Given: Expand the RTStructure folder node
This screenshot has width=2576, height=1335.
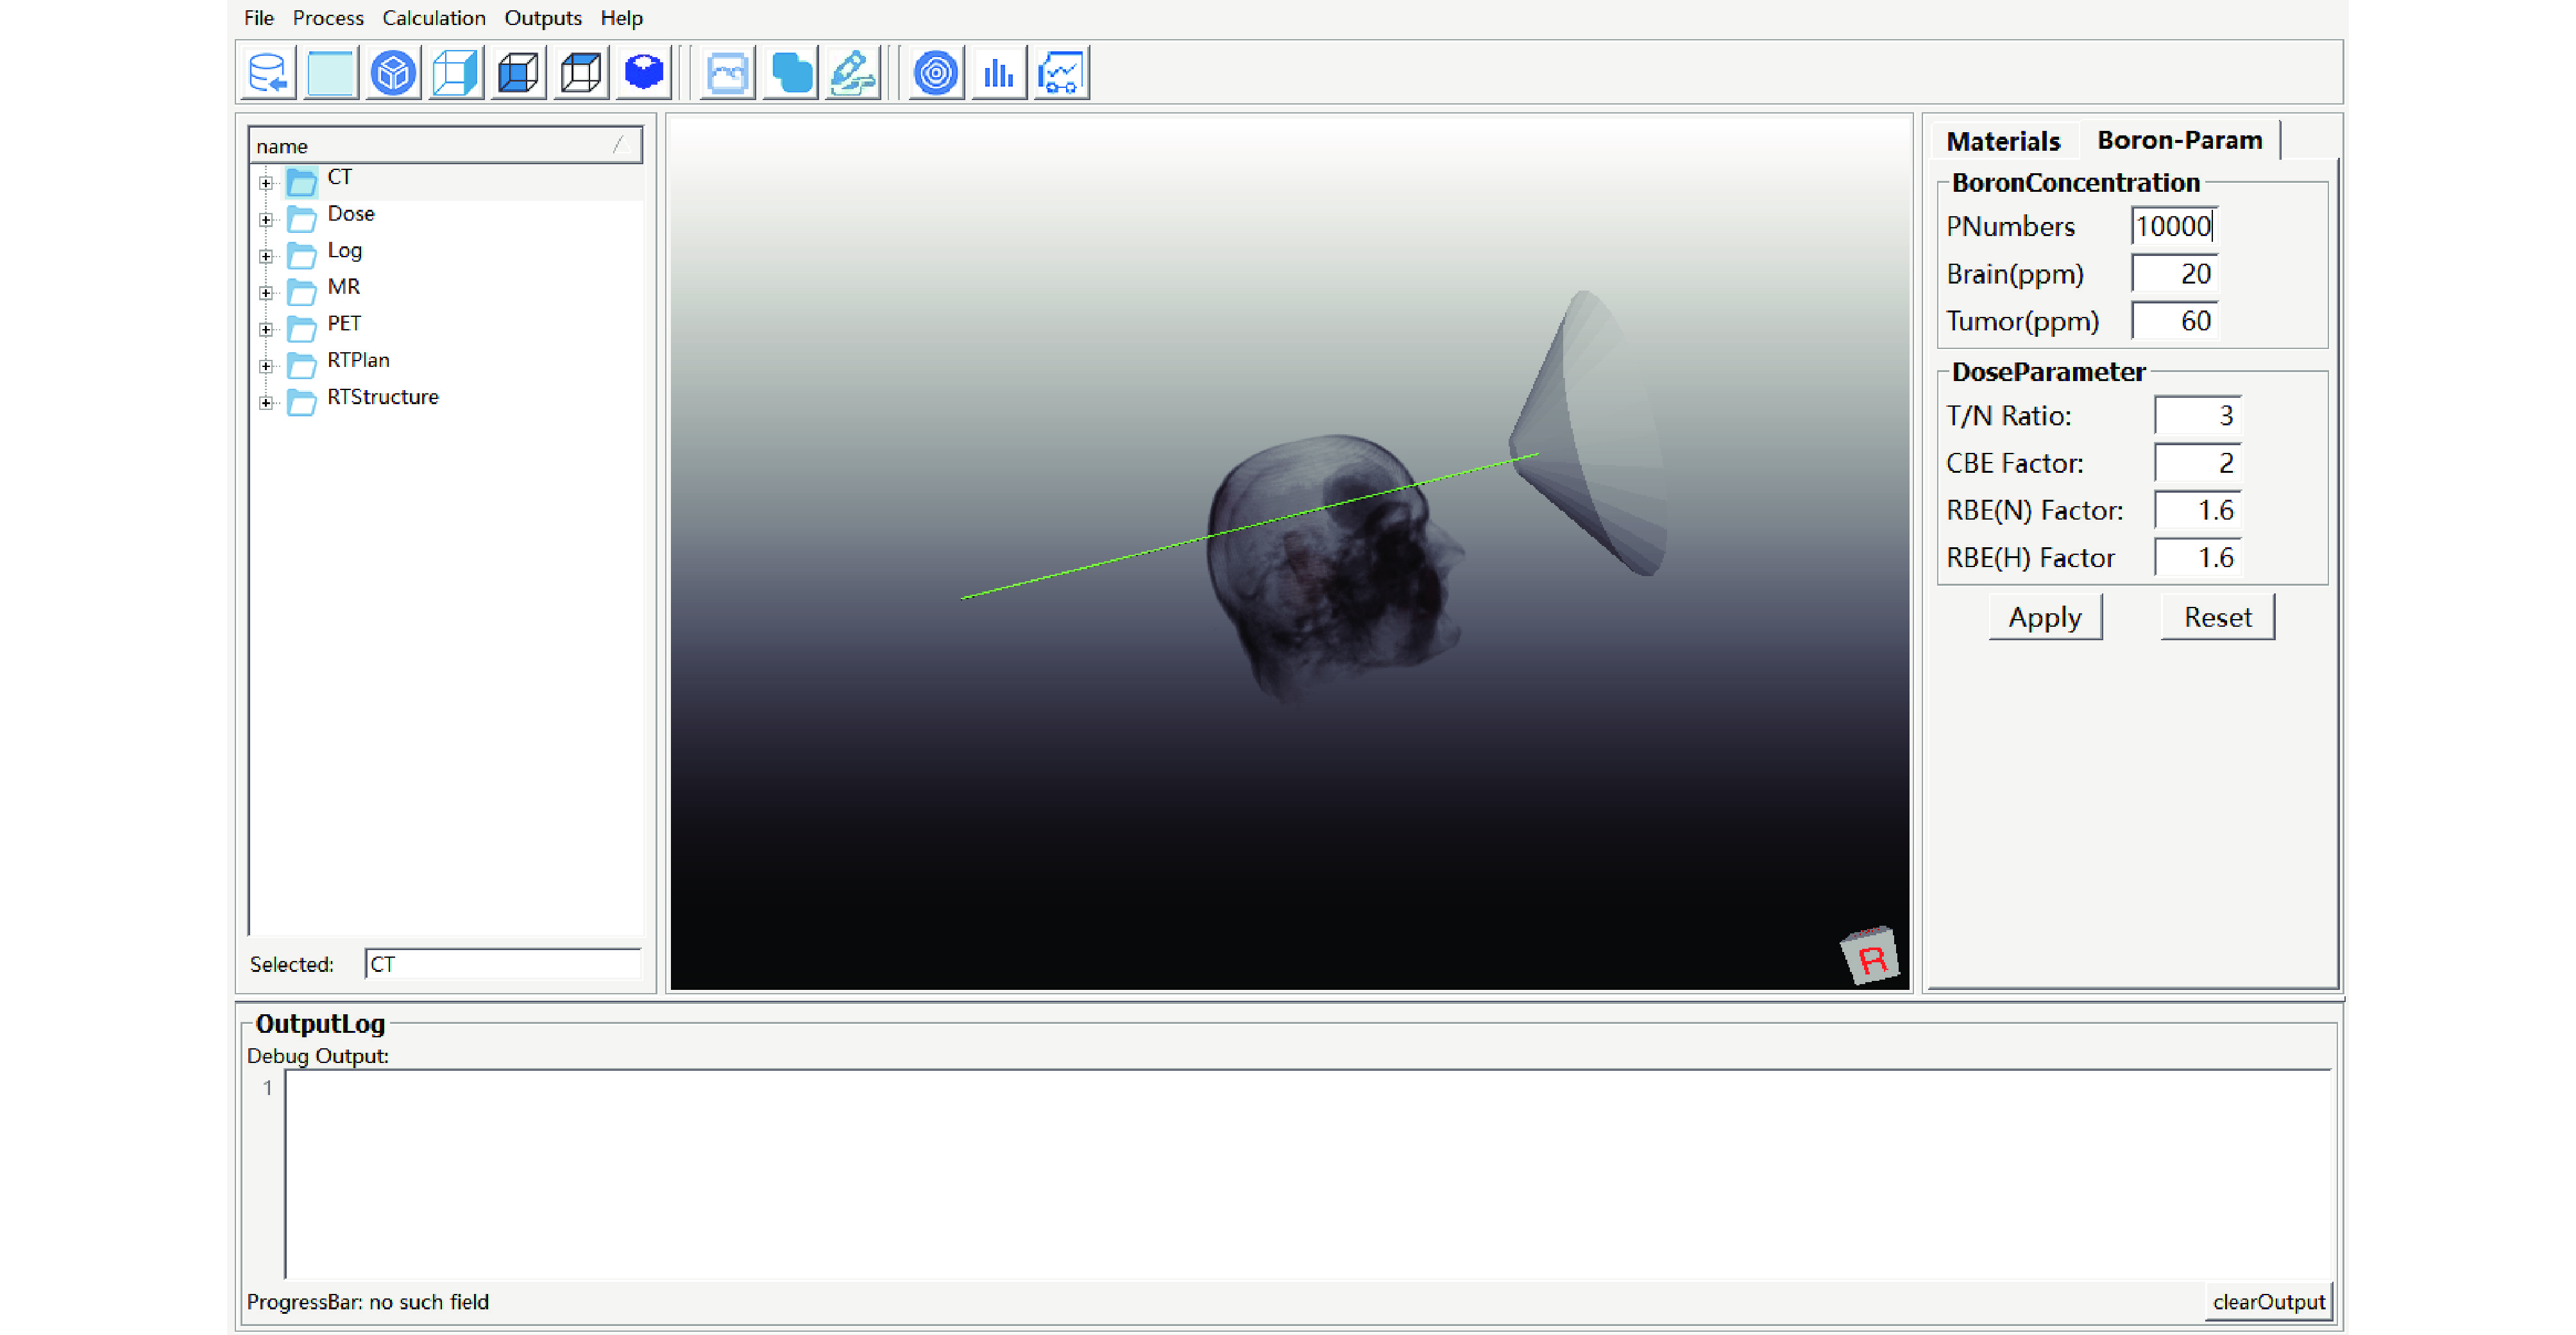Looking at the screenshot, I should pos(266,402).
